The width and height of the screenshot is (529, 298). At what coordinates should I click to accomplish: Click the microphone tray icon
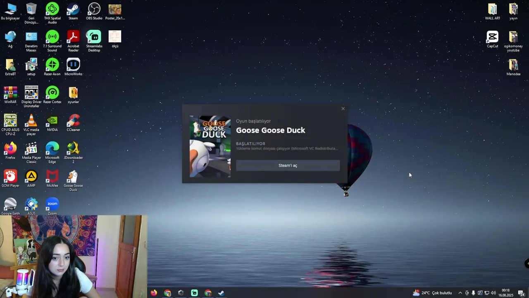(473, 293)
